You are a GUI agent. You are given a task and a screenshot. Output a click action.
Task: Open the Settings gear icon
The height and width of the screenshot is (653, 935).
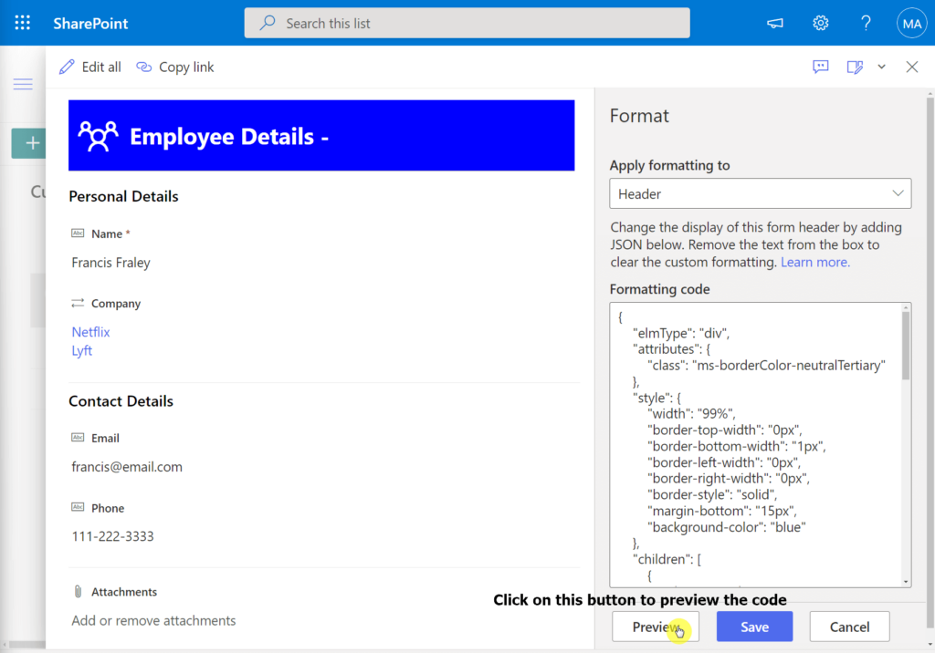click(x=821, y=23)
